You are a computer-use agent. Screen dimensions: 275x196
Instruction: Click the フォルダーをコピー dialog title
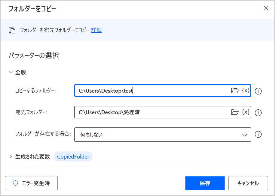[x=32, y=9]
